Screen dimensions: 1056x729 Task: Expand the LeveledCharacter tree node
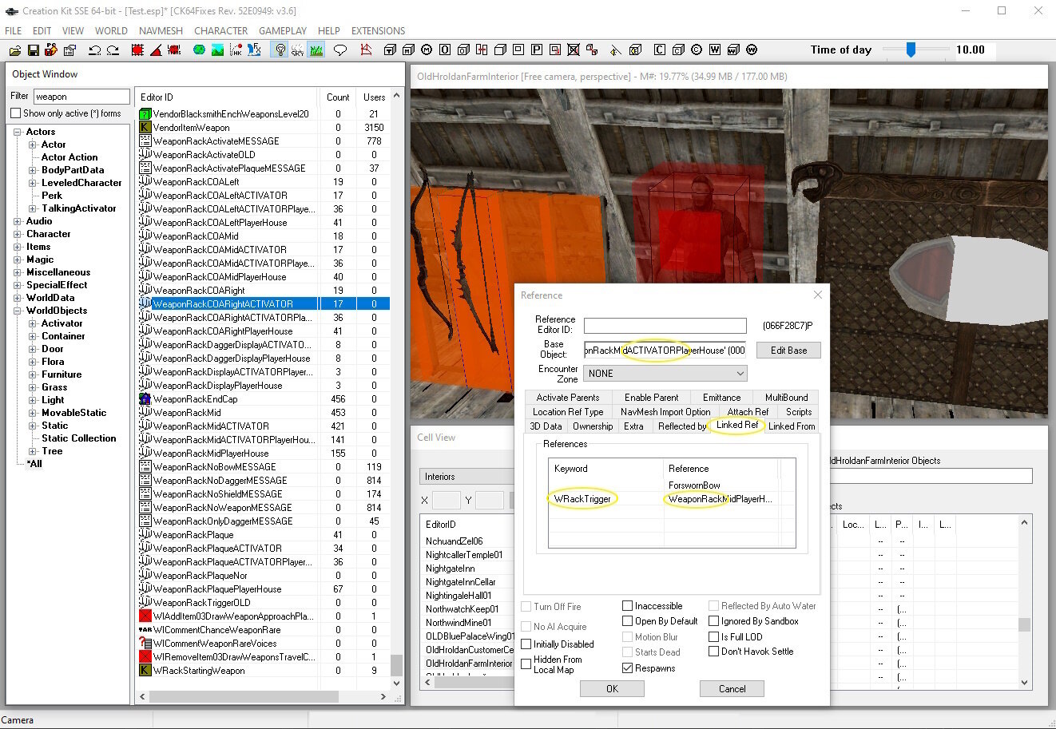[x=33, y=183]
